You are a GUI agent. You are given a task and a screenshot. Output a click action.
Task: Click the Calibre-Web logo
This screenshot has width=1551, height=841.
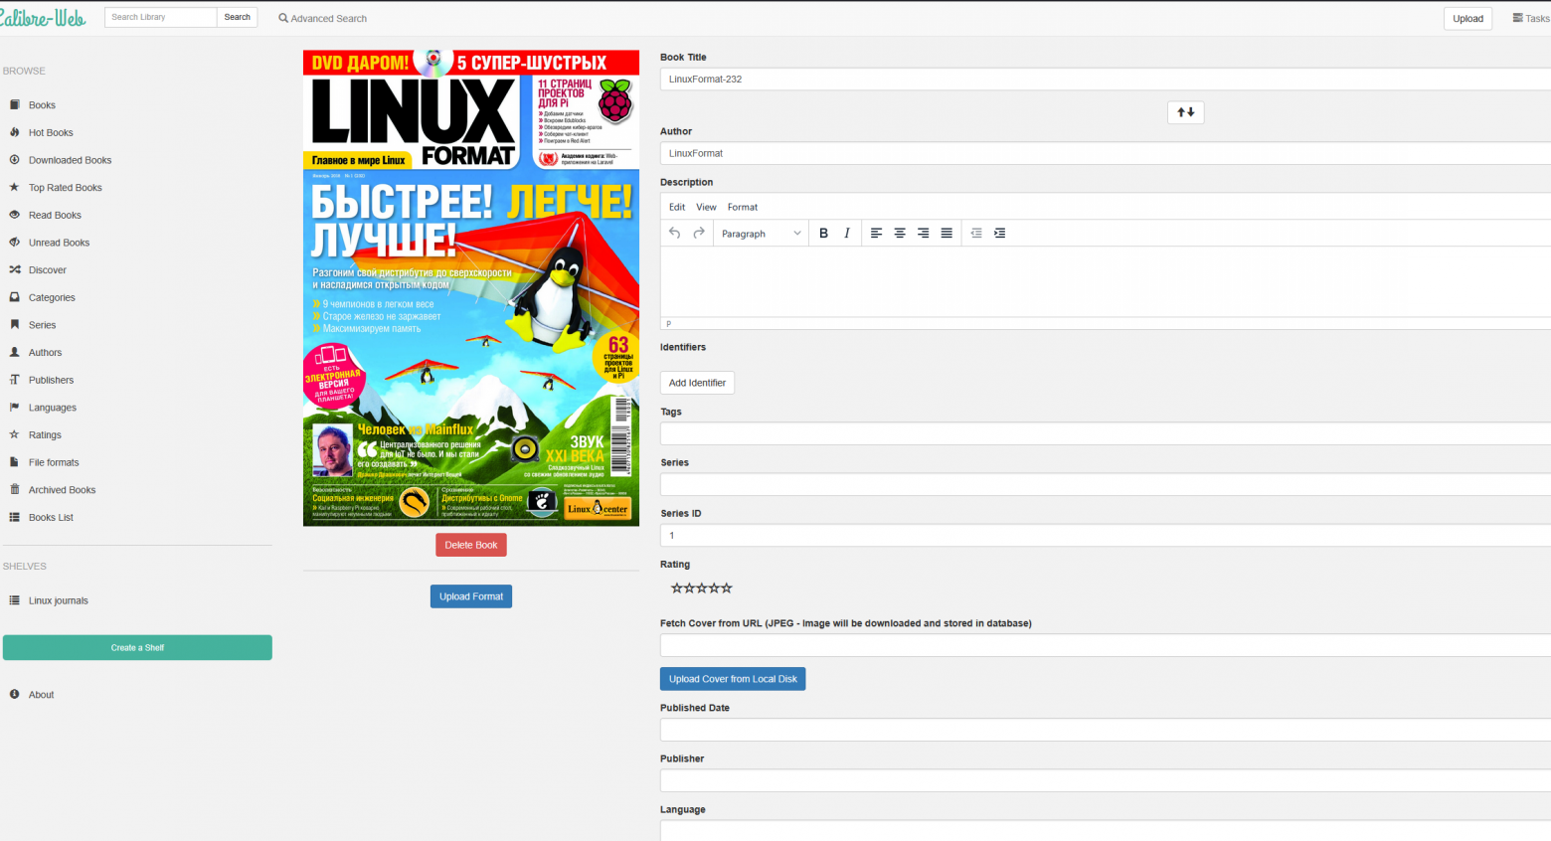[x=43, y=17]
